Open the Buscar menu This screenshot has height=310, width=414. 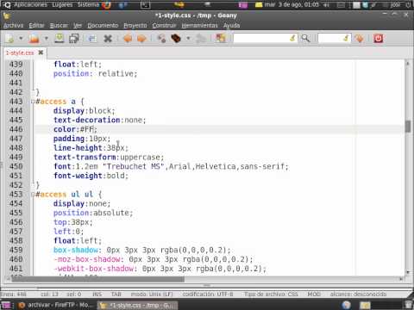59,26
